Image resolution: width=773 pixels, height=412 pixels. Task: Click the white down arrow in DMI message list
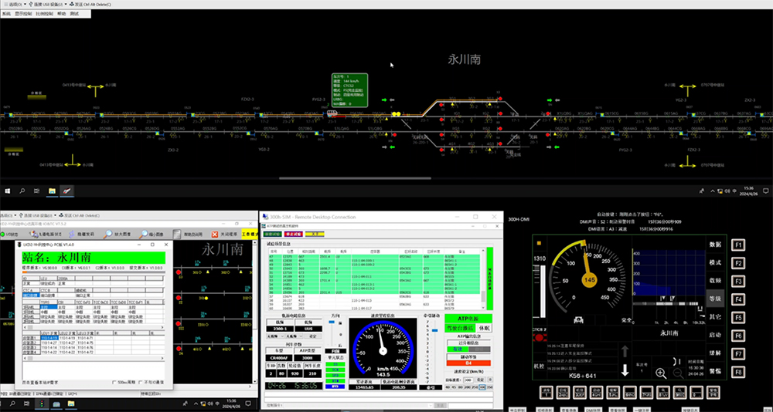point(625,370)
